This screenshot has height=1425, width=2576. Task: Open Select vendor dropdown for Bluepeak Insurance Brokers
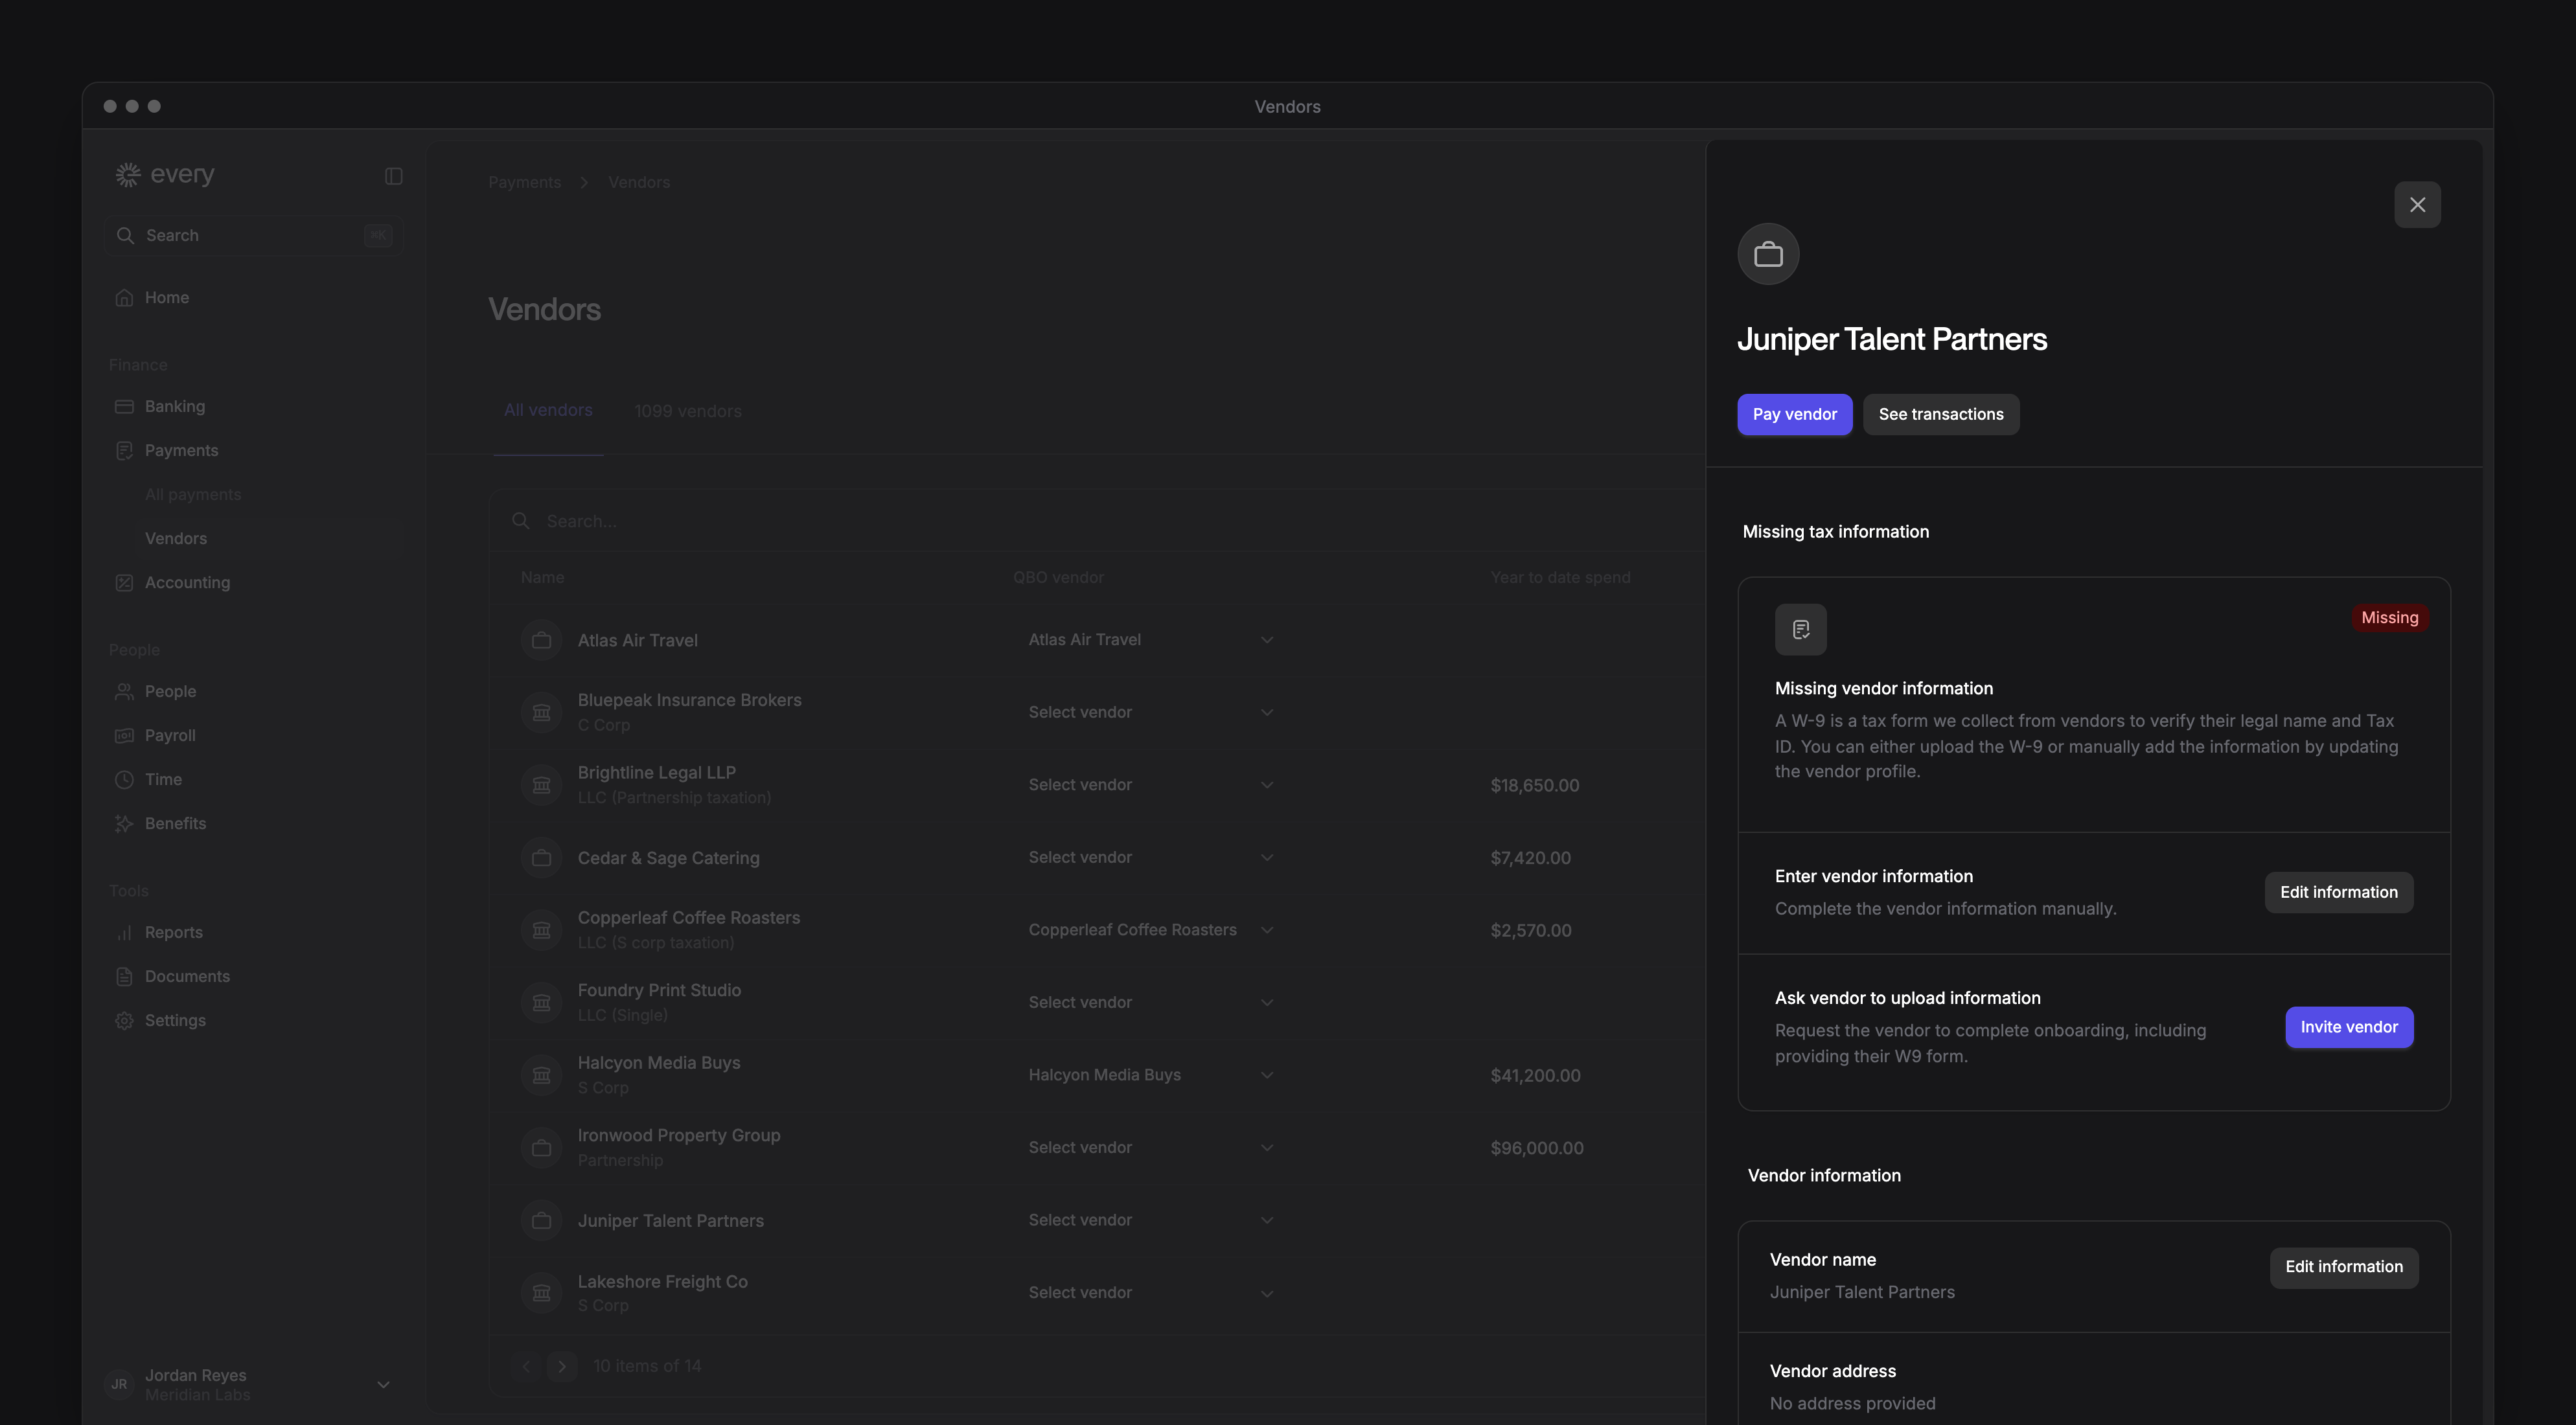(x=1150, y=712)
